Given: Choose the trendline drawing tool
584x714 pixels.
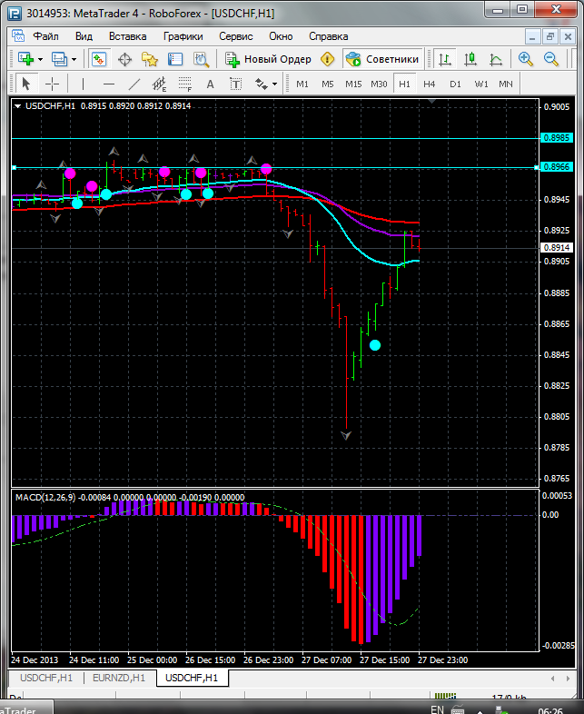Looking at the screenshot, I should (x=134, y=84).
